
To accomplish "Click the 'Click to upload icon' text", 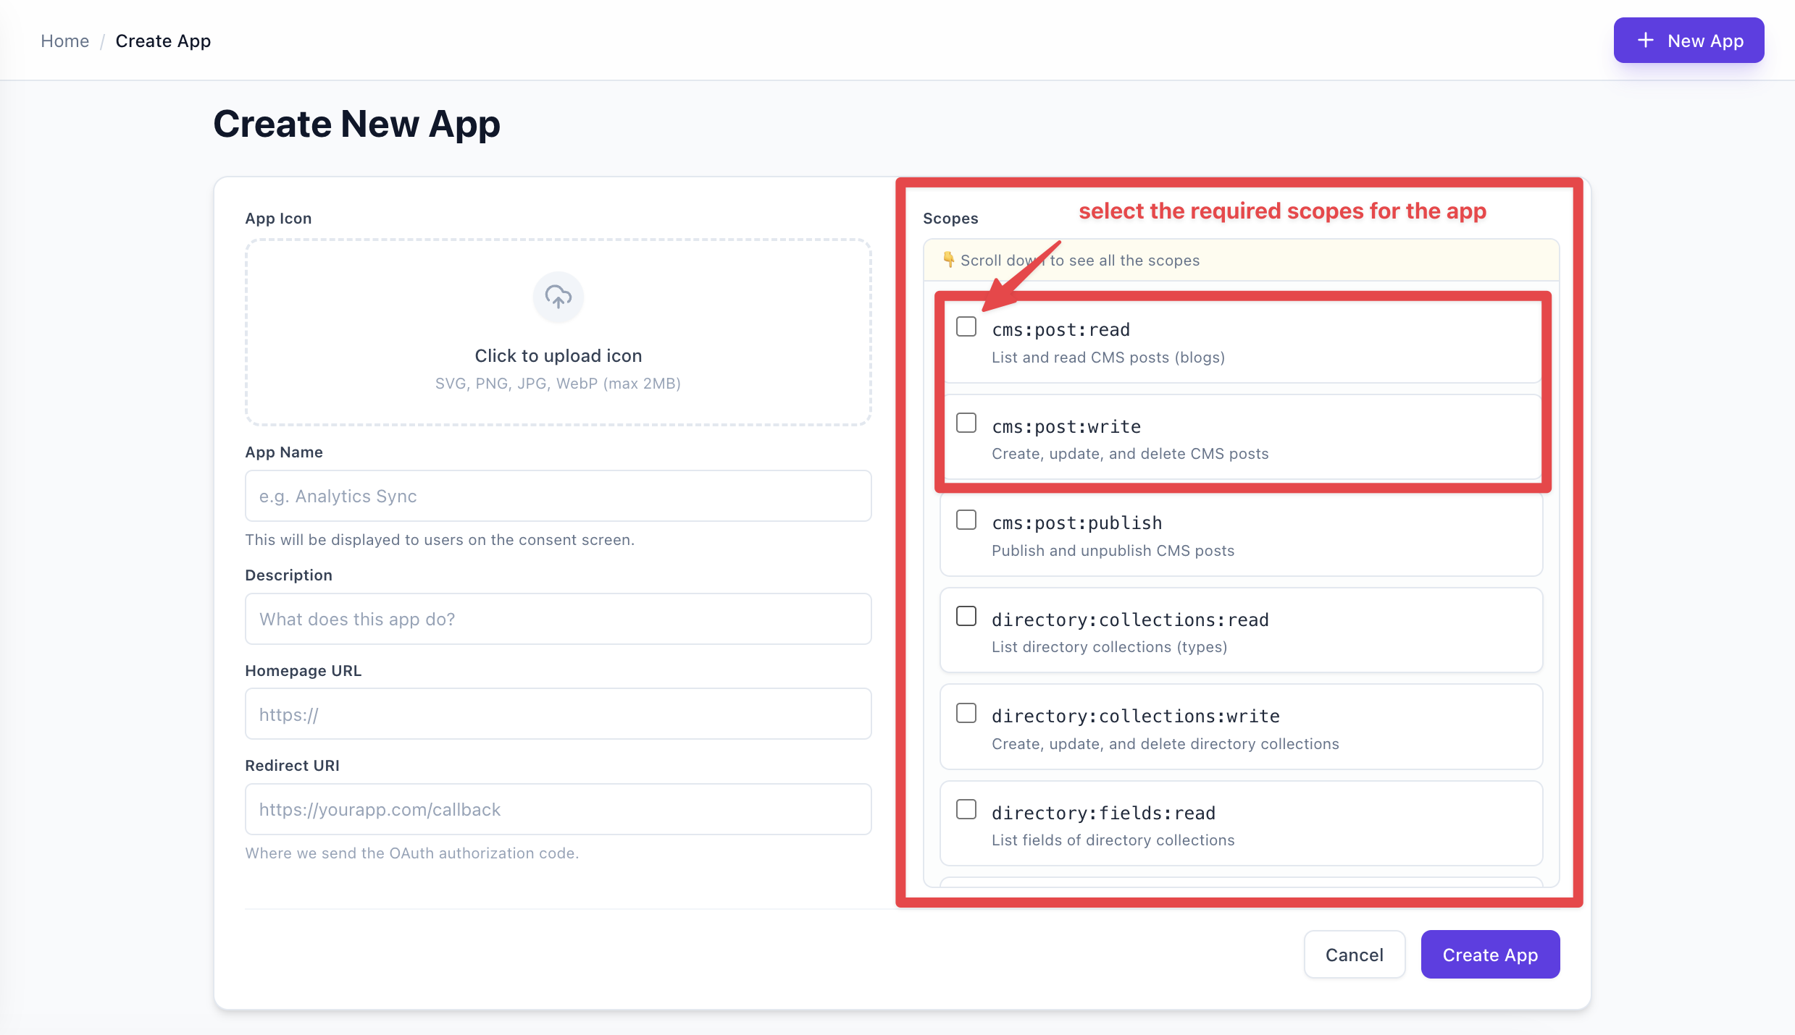I will pyautogui.click(x=558, y=356).
